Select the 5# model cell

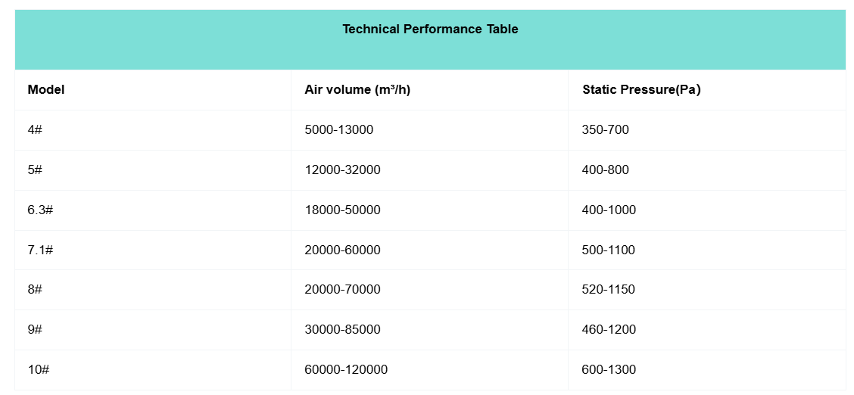tap(35, 170)
